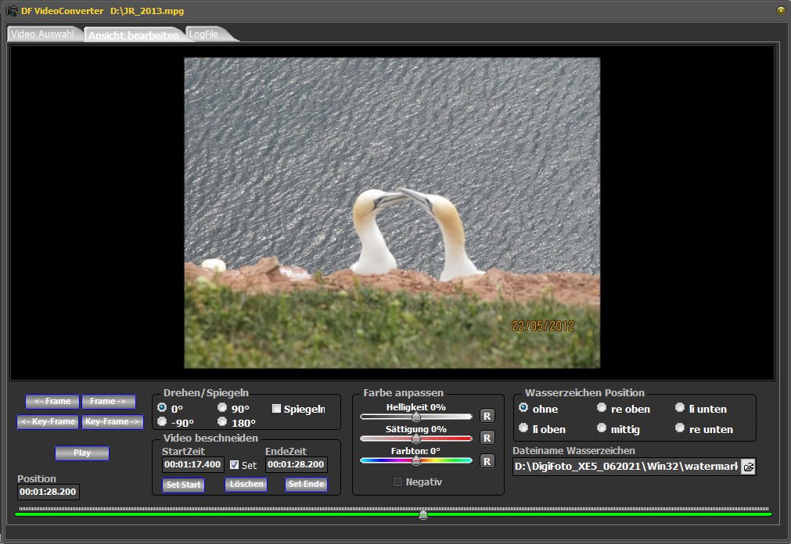791x544 pixels.
Task: Jump to previous key-frame
Action: (48, 422)
